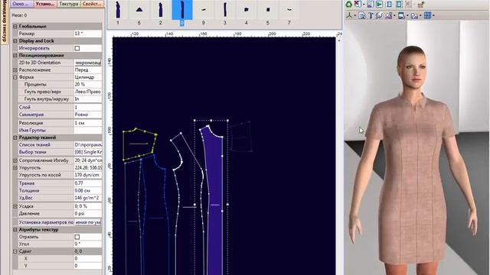
Task: Click the 2D to 3D Orientation button
Action: (88, 63)
